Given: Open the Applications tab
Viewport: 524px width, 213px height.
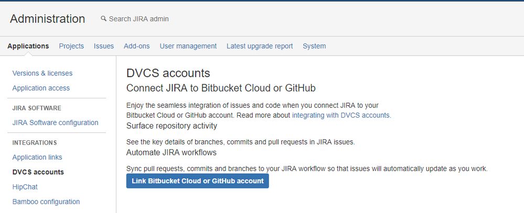Looking at the screenshot, I should click(x=28, y=46).
